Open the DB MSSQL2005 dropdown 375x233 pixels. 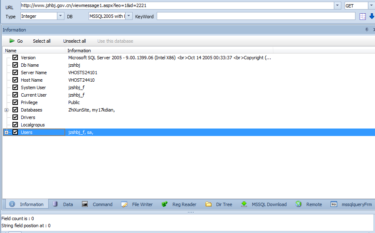point(128,16)
